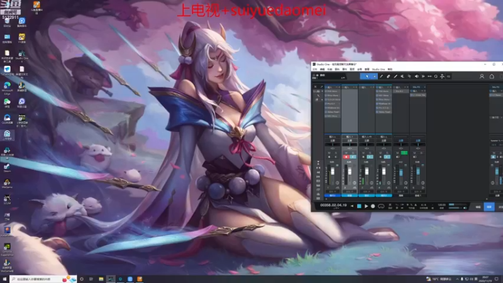Click the IQ toolbar button
Viewport: 503px width, 283px height.
[449, 76]
